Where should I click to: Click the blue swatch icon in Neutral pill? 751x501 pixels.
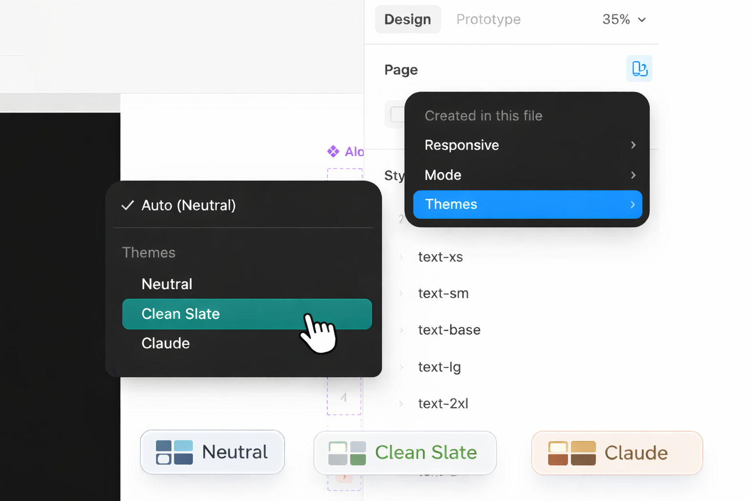pyautogui.click(x=174, y=452)
